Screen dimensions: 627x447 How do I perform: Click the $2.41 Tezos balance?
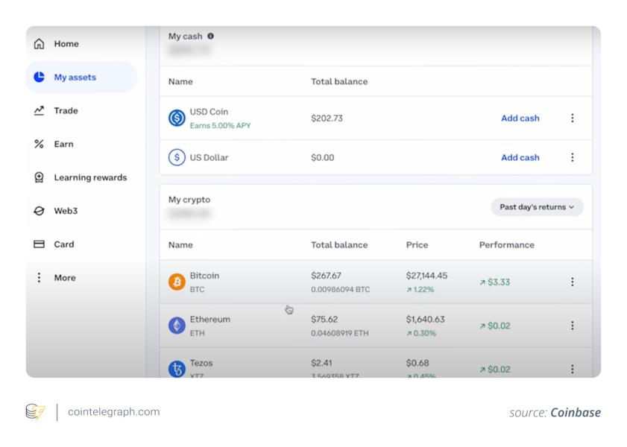[321, 363]
